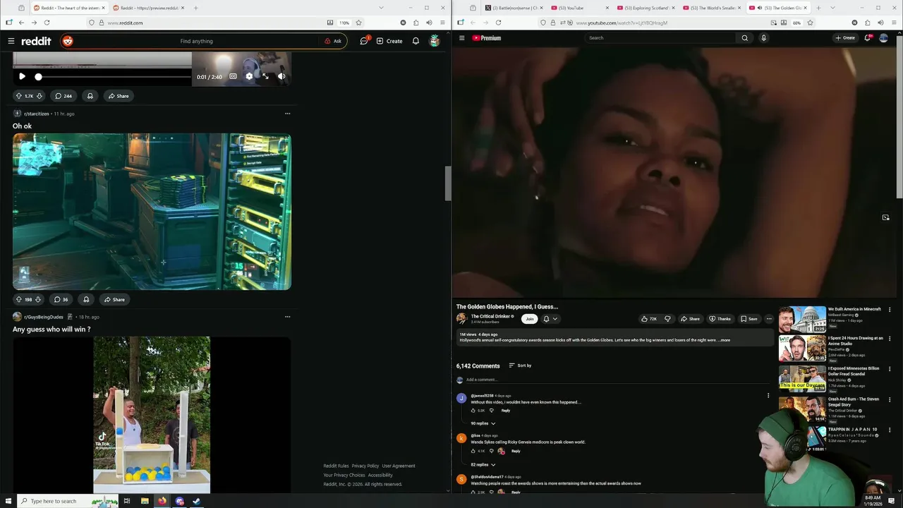Open 244 comments on Reddit post
Image resolution: width=903 pixels, height=508 pixels.
tap(63, 96)
